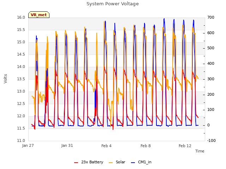Click the 0 right-axis value
Viewport: 226px width, 169px height.
point(208,125)
